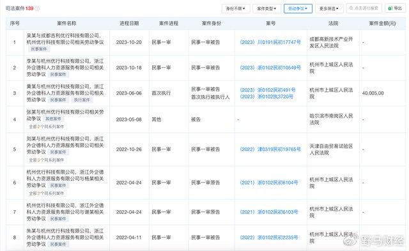Open case link (2023)浙0102执3720号
This screenshot has width=409, height=251.
266,96
